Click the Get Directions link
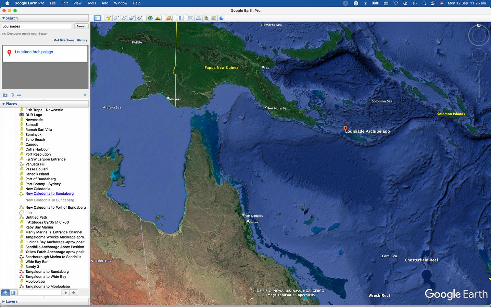The width and height of the screenshot is (491, 307). 64,40
